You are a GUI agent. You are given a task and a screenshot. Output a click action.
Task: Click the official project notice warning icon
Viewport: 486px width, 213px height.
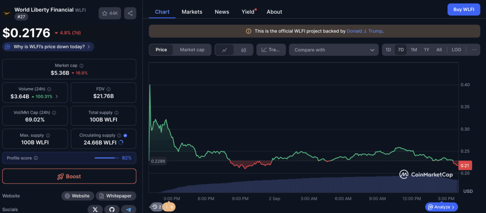pyautogui.click(x=249, y=31)
